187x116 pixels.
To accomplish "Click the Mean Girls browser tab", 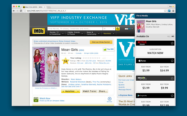I will (x=34, y=7).
